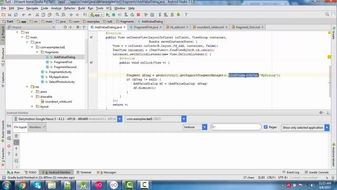Collapse the res folder
The height and width of the screenshot is (190, 337).
coord(27,87)
